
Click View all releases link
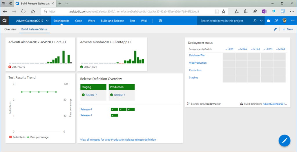tap(118, 140)
